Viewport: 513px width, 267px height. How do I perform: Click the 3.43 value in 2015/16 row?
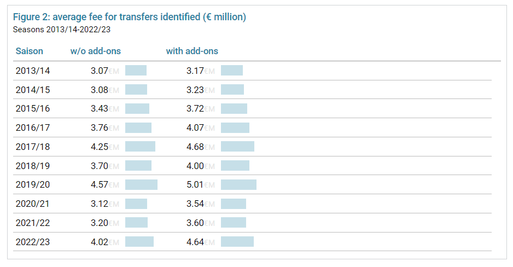coord(100,109)
